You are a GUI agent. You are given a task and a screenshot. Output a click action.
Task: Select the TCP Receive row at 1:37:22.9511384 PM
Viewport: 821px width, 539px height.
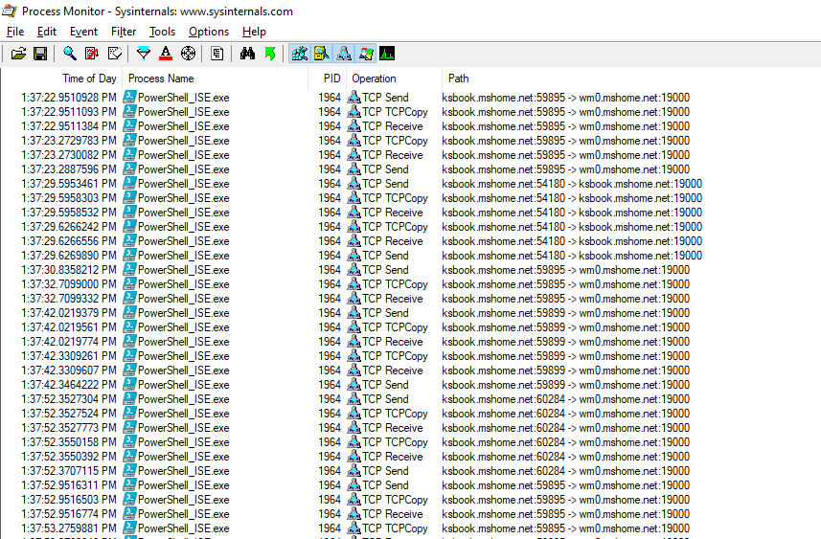[410, 126]
